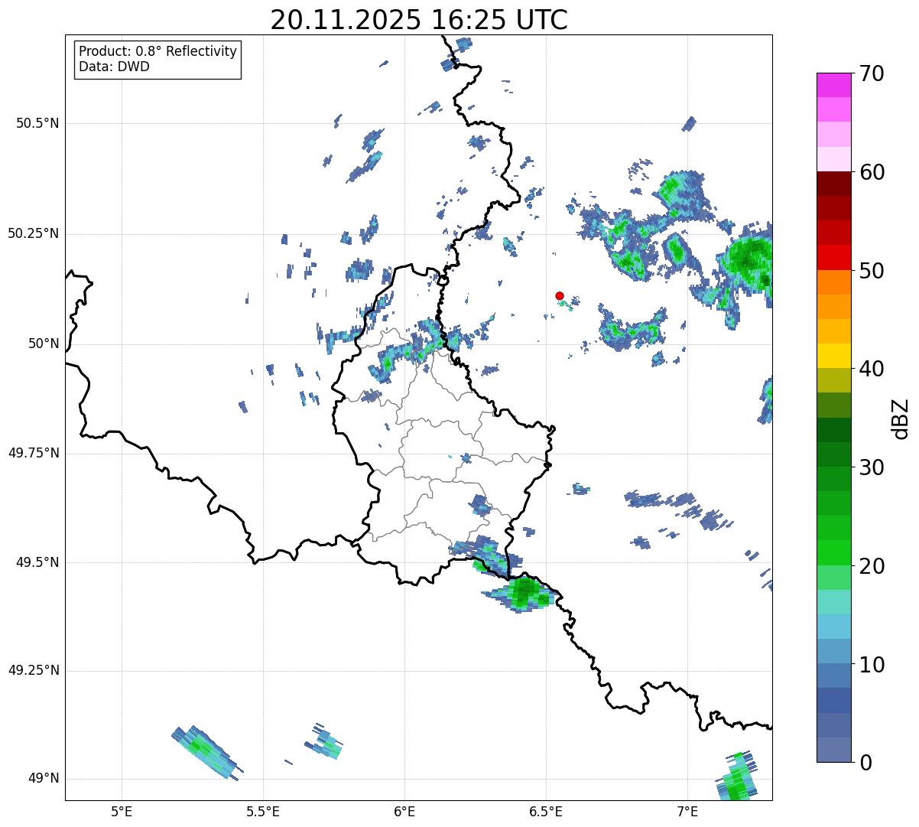This screenshot has width=919, height=827.
Task: Click the orange colorbar swatch below 50
Action: point(833,282)
